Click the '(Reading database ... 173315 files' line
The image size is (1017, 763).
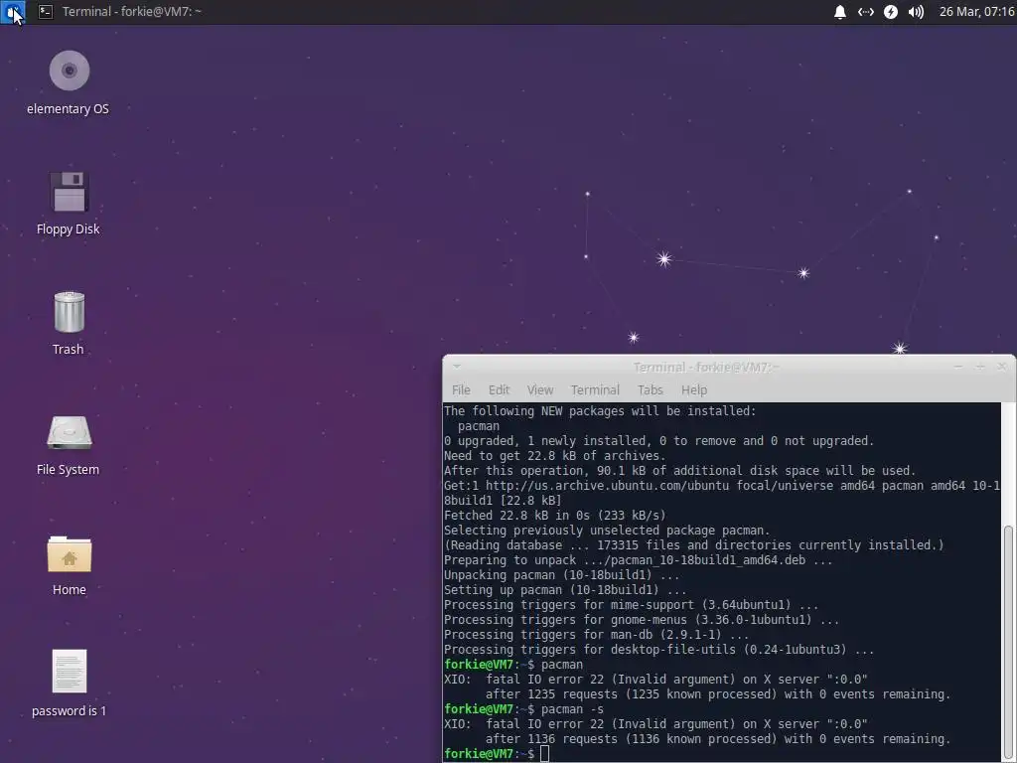coord(694,545)
